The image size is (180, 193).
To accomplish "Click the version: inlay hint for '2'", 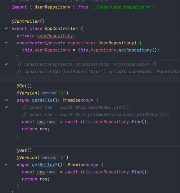I will [x=49, y=157].
